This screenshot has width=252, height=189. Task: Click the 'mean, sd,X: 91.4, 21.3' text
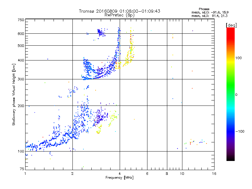(209, 16)
